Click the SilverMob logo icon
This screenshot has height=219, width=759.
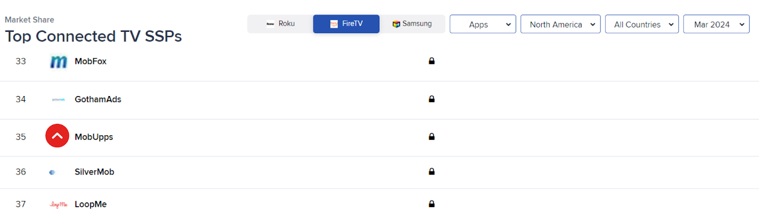pos(52,172)
